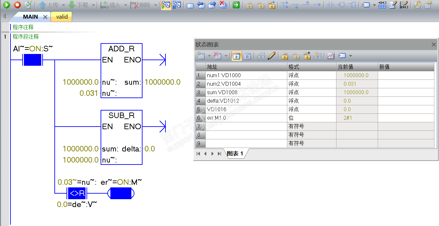Click the pause chart status button
The height and width of the screenshot is (226, 439).
[247, 56]
